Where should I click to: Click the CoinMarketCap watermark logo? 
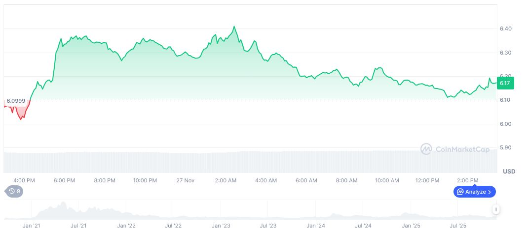[454, 148]
